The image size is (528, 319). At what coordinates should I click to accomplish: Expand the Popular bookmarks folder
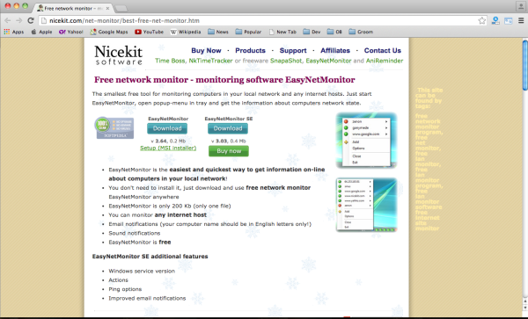(248, 32)
